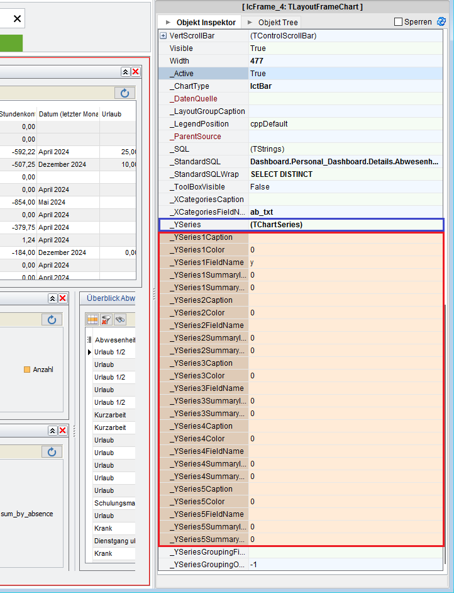
Task: Click the green button below the X
Action: click(11, 43)
